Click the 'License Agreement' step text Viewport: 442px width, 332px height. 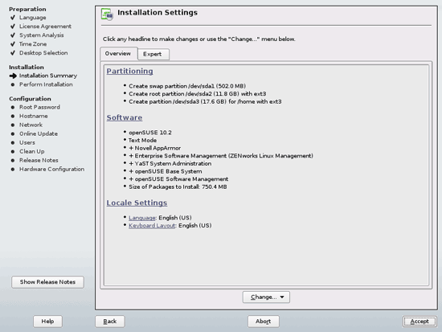click(45, 27)
